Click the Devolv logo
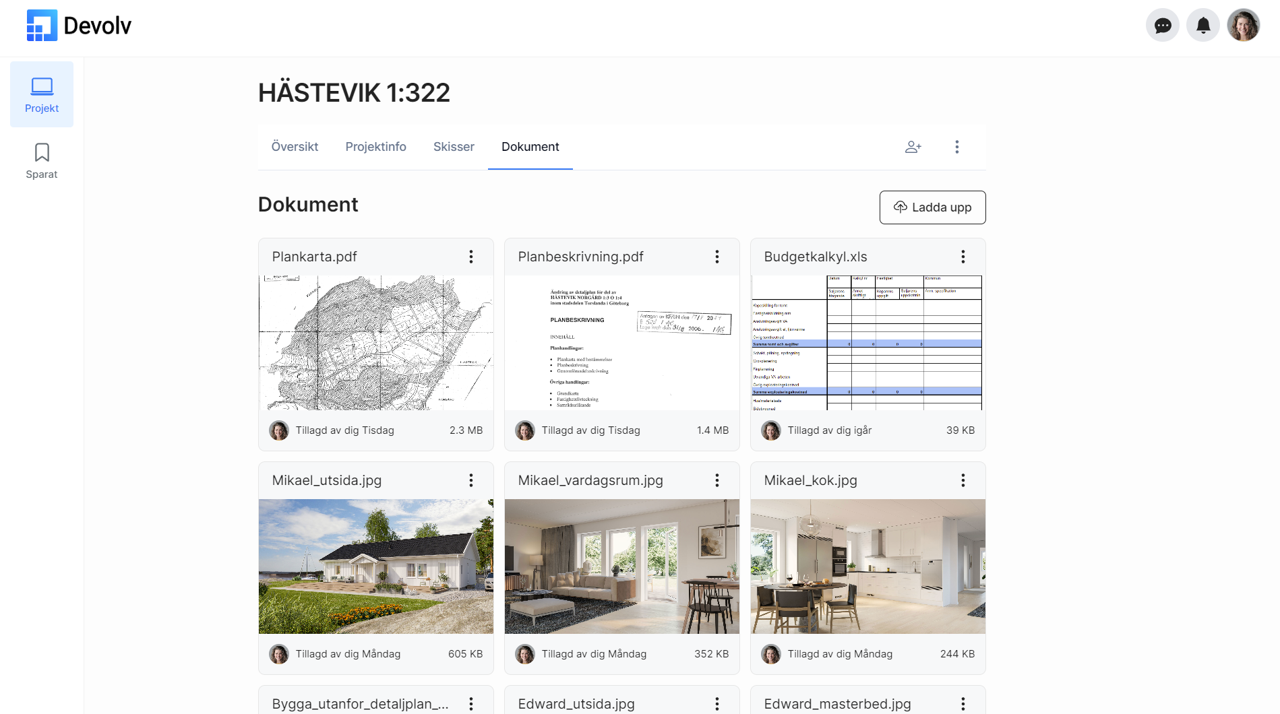The width and height of the screenshot is (1280, 714). coord(79,26)
